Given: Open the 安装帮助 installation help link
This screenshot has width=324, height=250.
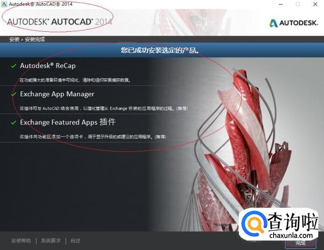Looking at the screenshot, I should pos(21,241).
